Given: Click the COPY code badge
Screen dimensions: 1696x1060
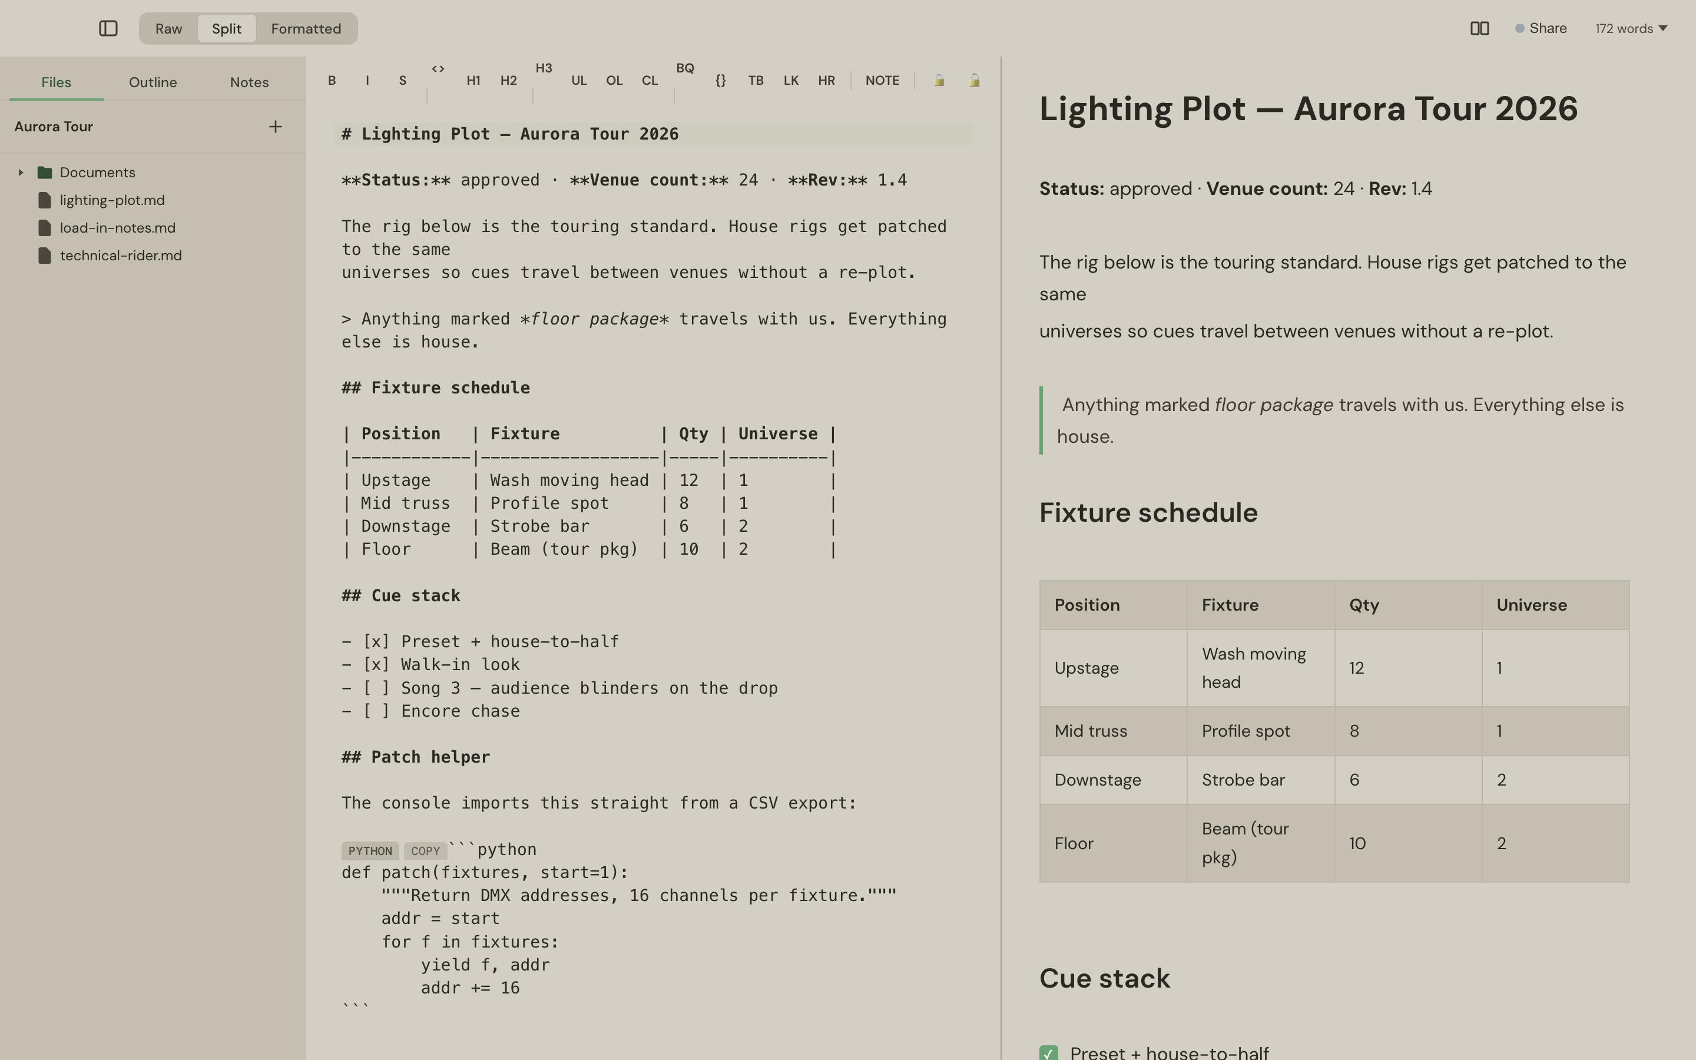Looking at the screenshot, I should click(x=425, y=851).
